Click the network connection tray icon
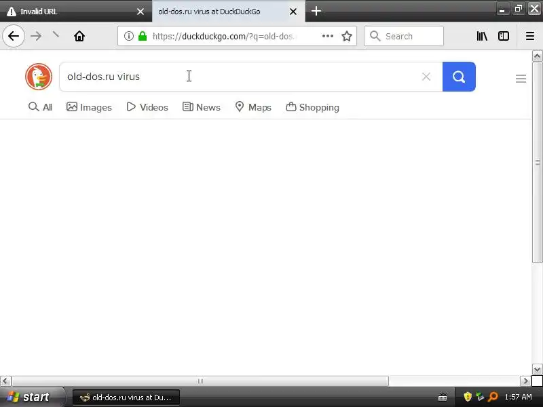The height and width of the screenshot is (407, 543). tap(480, 397)
